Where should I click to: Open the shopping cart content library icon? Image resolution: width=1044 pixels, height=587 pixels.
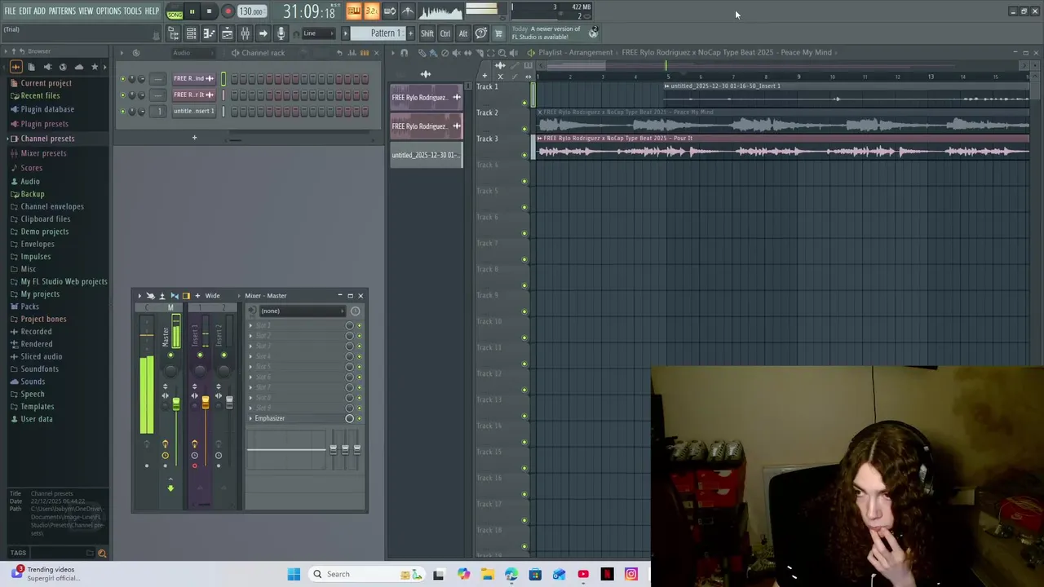tap(498, 33)
